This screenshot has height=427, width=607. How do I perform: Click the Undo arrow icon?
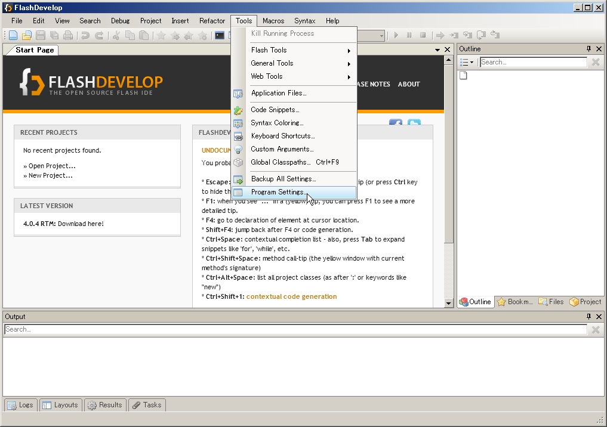click(x=85, y=35)
